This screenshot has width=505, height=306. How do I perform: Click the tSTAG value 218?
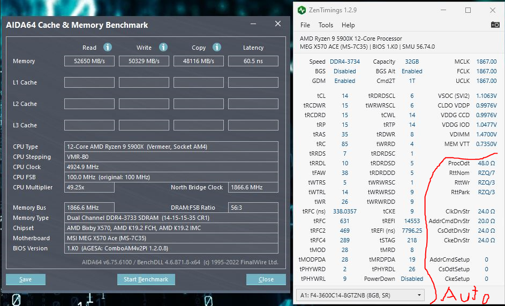point(412,240)
